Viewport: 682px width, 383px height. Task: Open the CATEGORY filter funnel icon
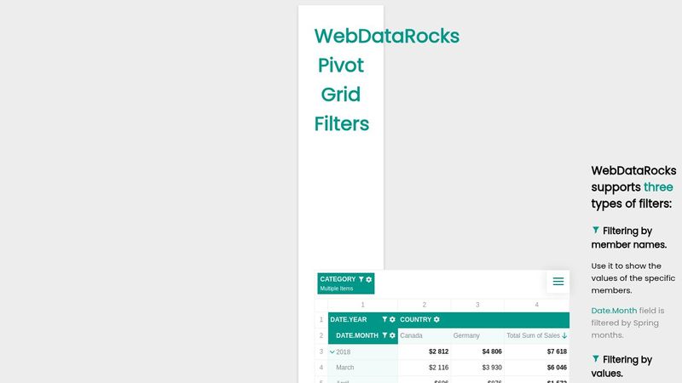tap(361, 279)
